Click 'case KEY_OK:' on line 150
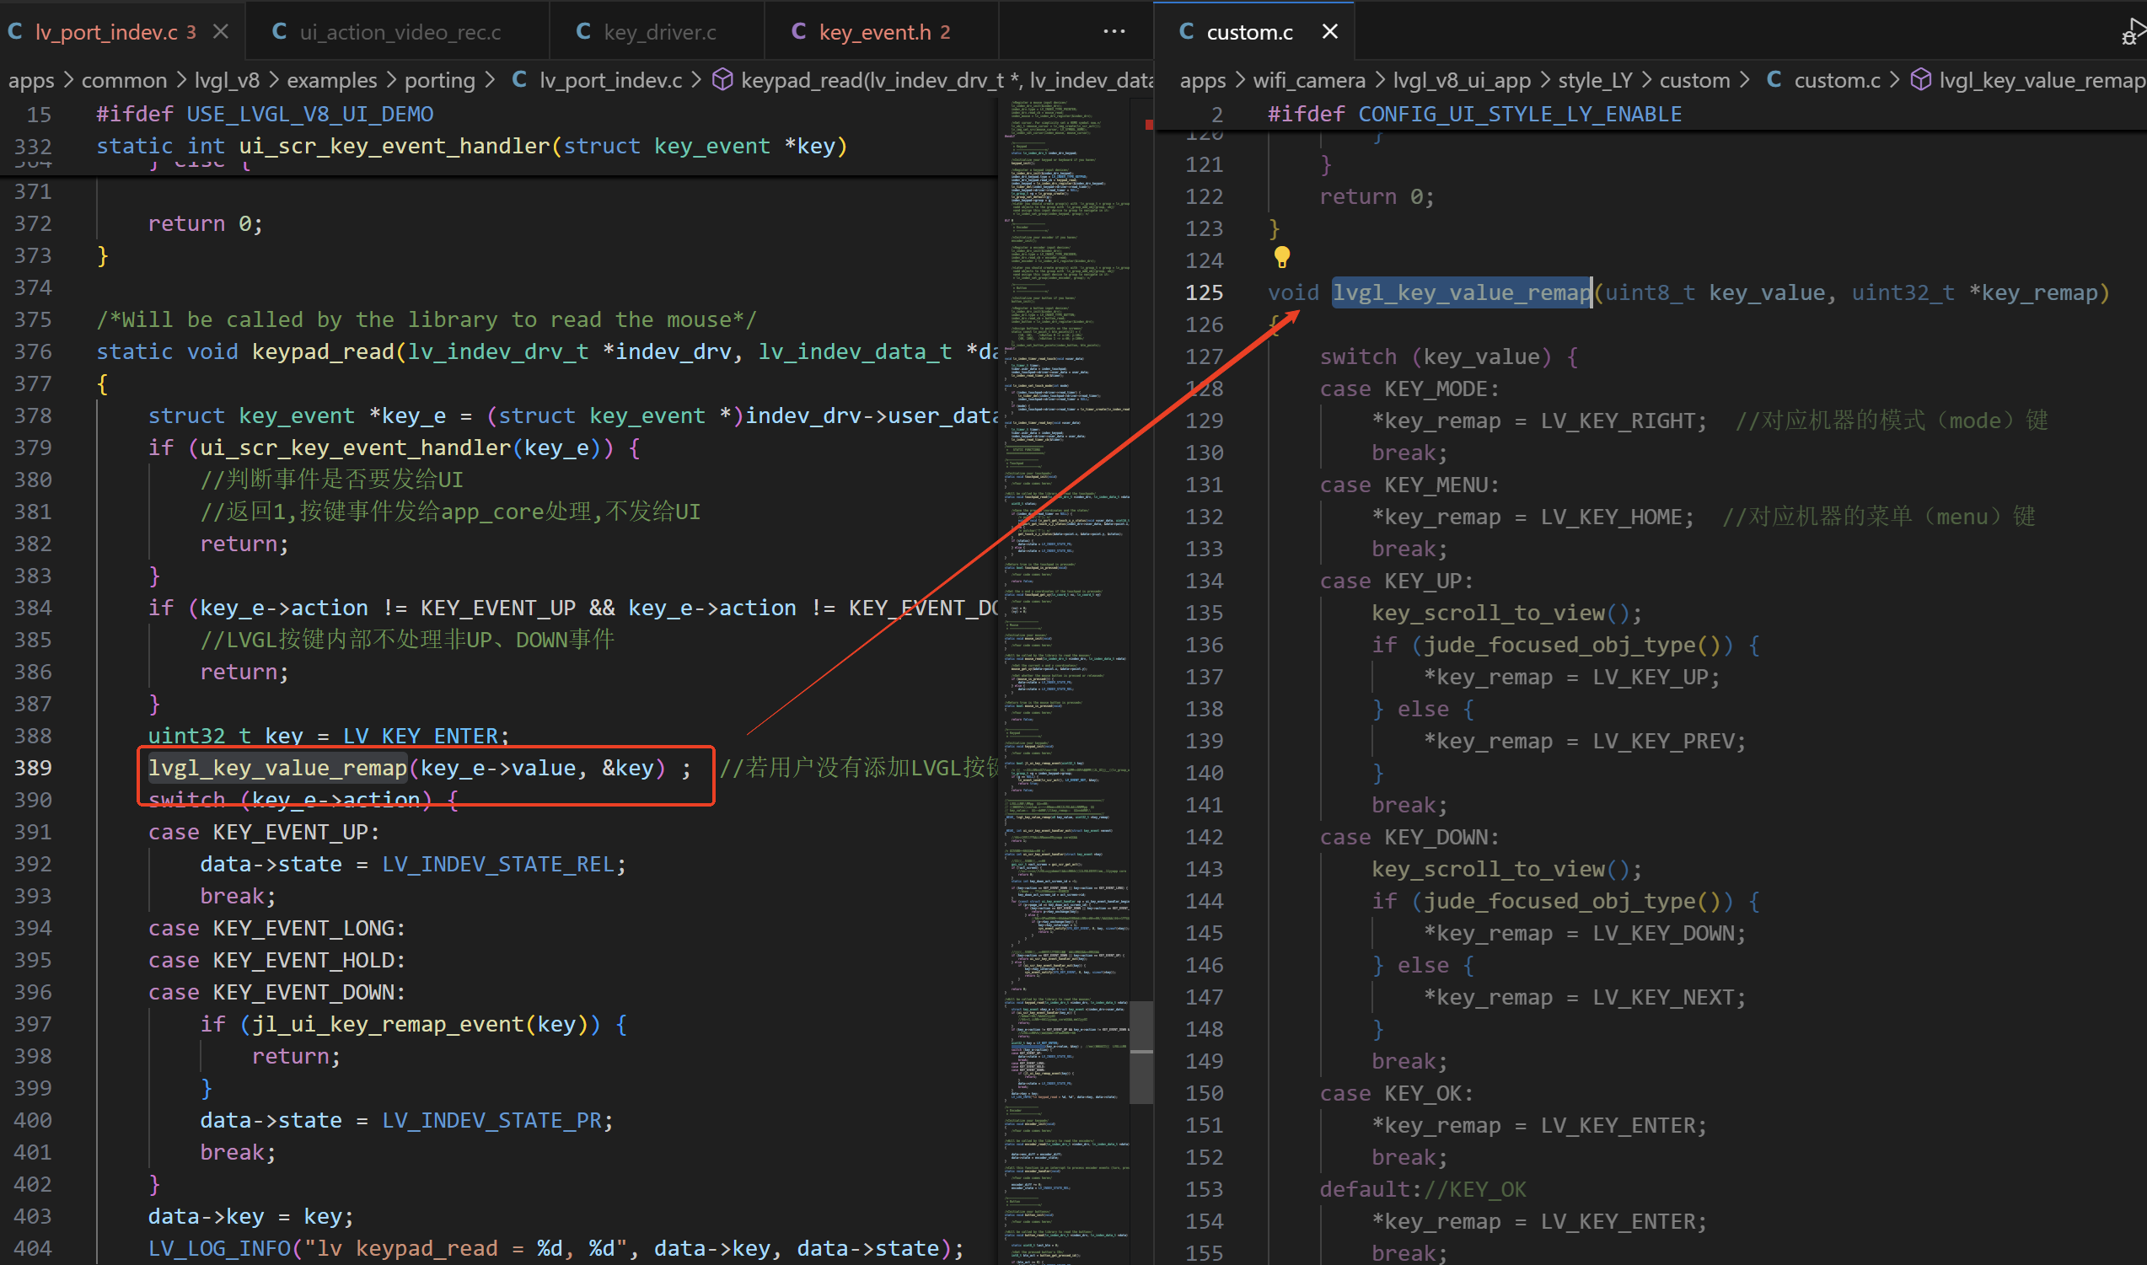 click(1396, 1093)
